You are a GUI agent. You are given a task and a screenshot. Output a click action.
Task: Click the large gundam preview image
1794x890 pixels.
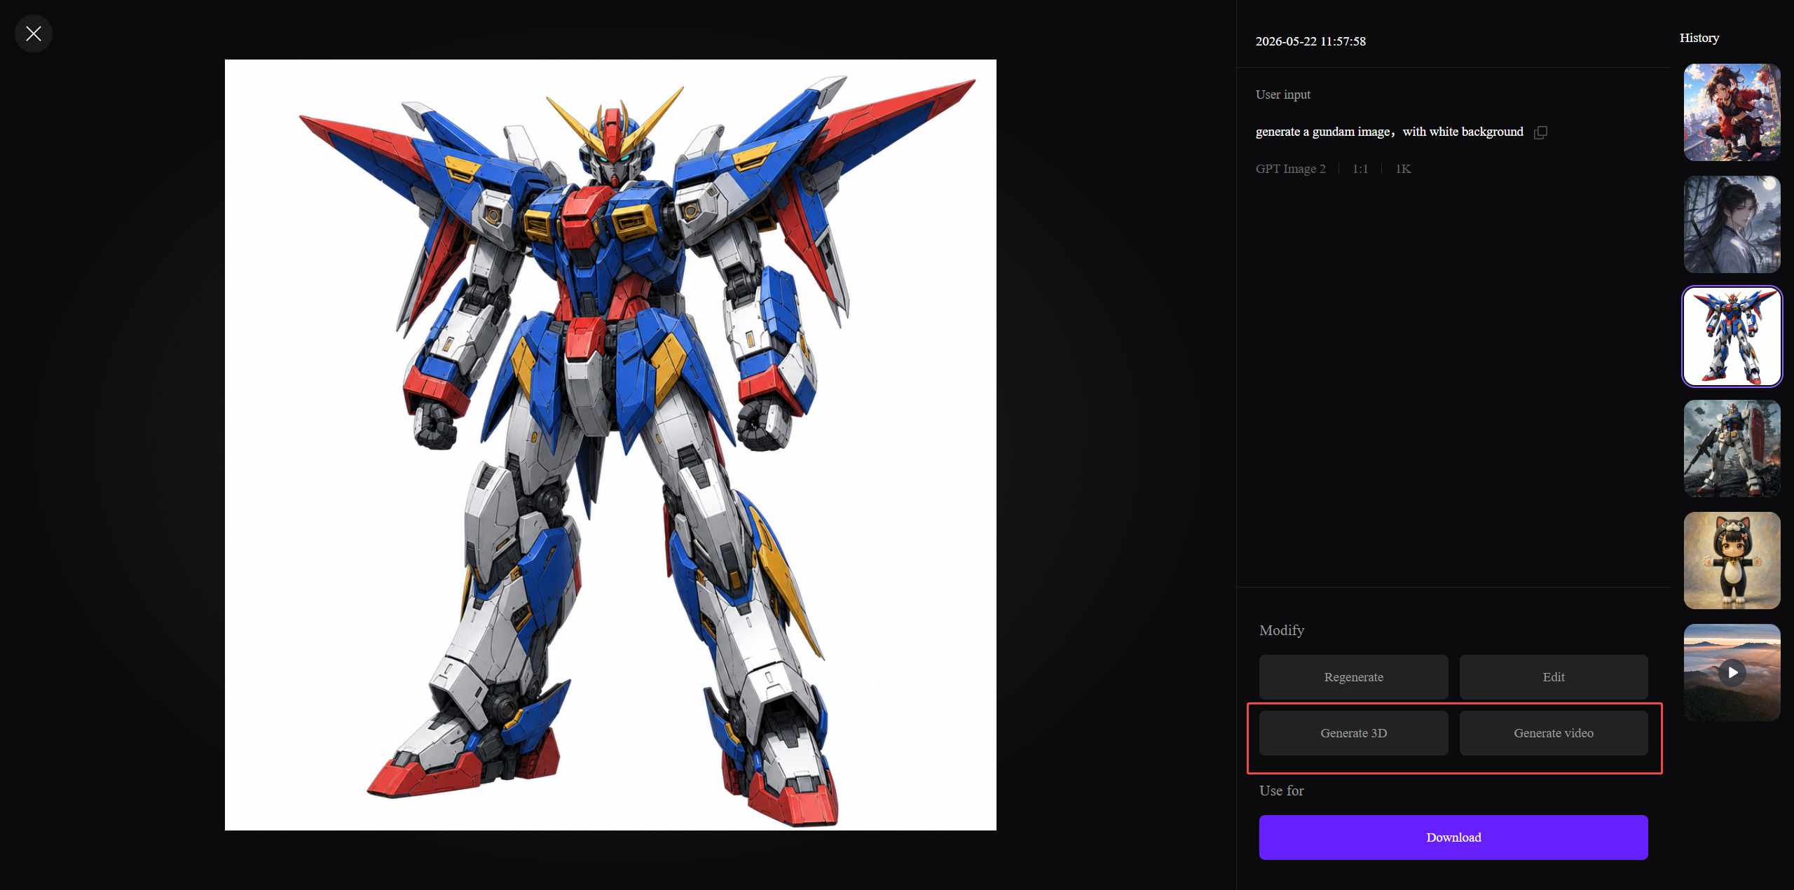[x=610, y=445]
